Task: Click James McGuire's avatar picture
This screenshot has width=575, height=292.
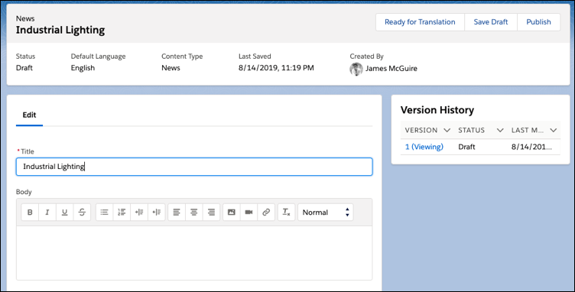Action: [356, 69]
